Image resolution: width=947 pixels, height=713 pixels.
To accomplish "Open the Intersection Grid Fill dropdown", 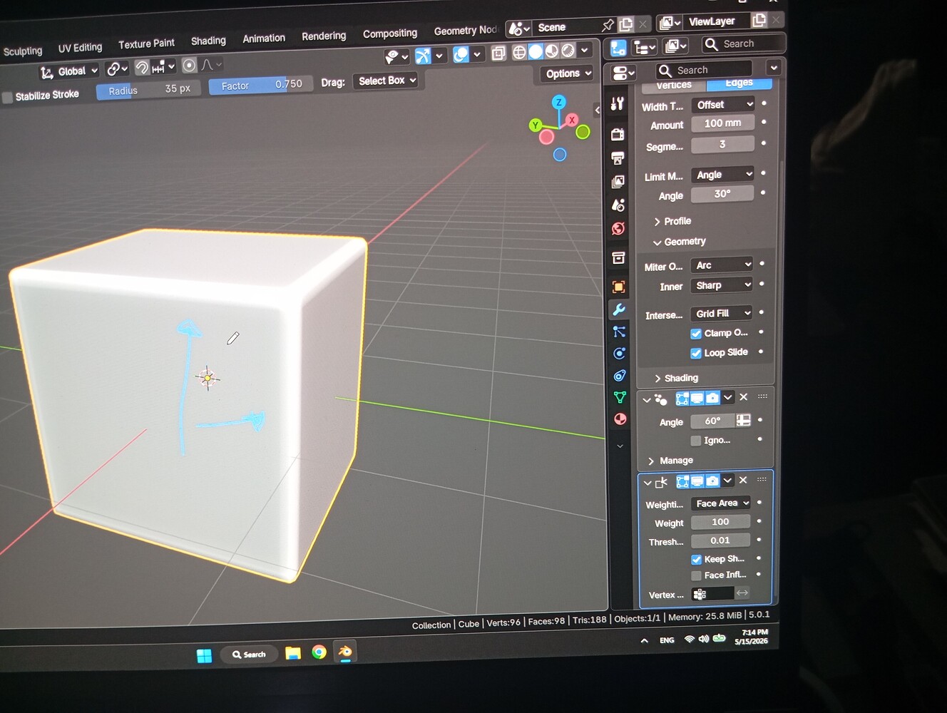I will 722,314.
